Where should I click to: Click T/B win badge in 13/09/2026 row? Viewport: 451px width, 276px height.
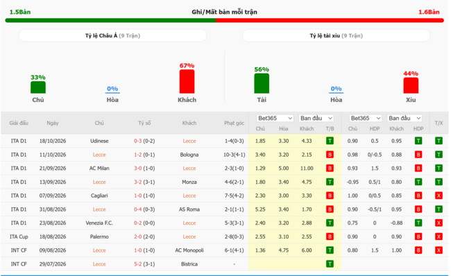click(x=330, y=182)
